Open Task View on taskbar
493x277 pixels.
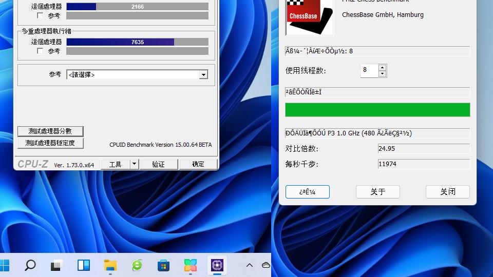click(x=57, y=265)
